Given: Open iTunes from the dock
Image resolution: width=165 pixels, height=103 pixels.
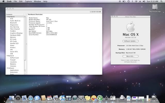Looking at the screenshot, I should pos(62,98).
